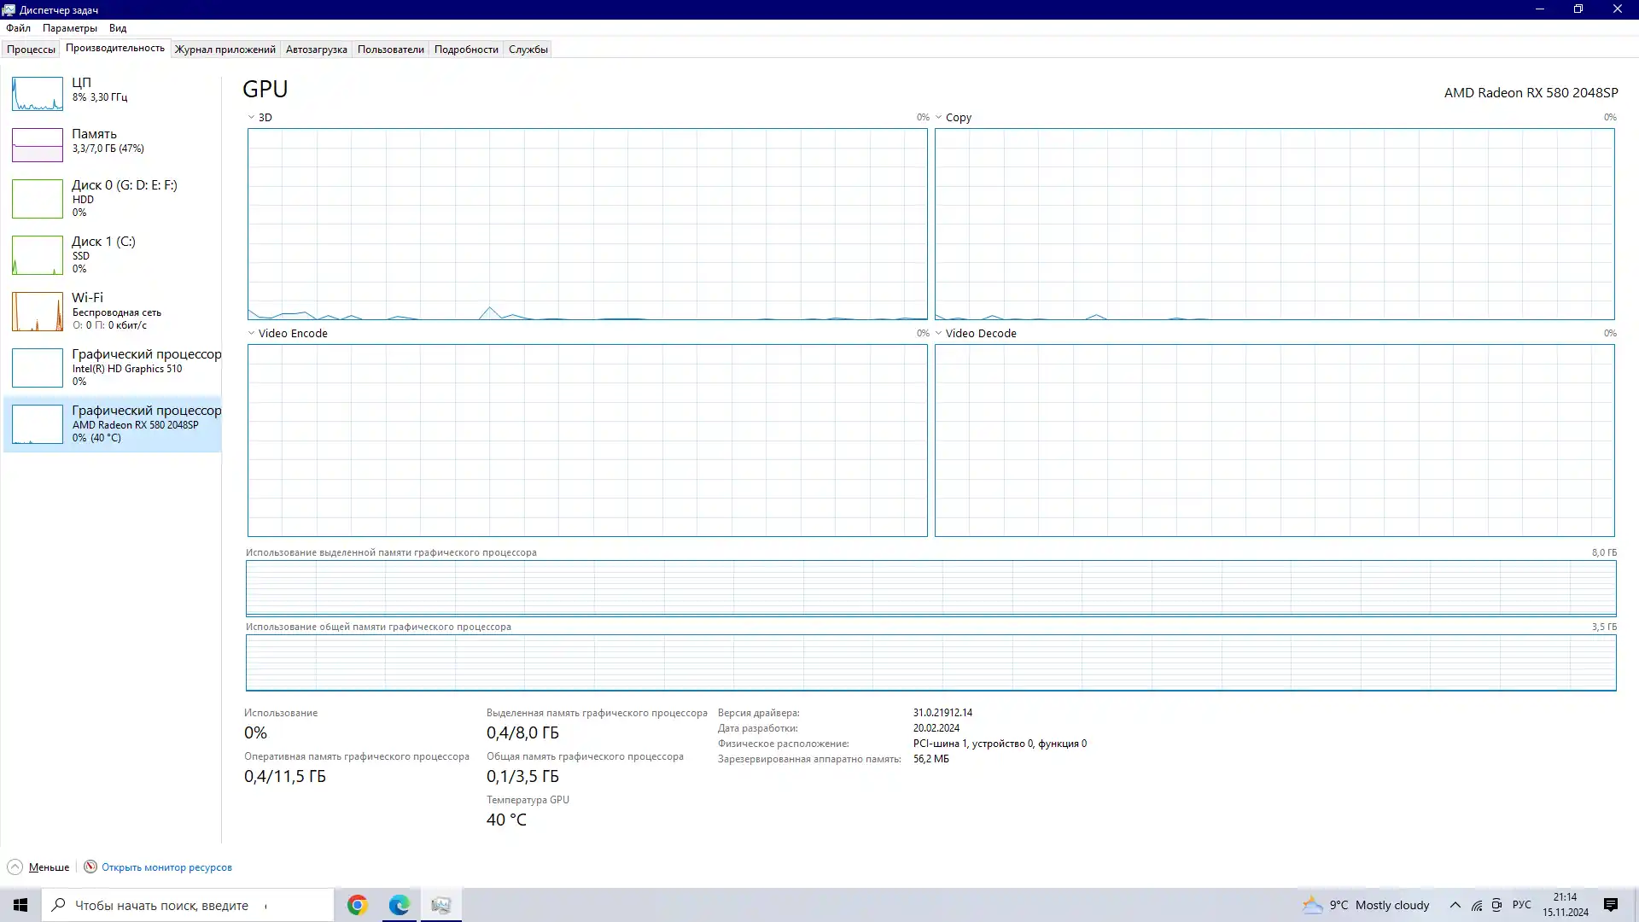The image size is (1639, 922).
Task: Click the Меньше button label
Action: point(49,867)
